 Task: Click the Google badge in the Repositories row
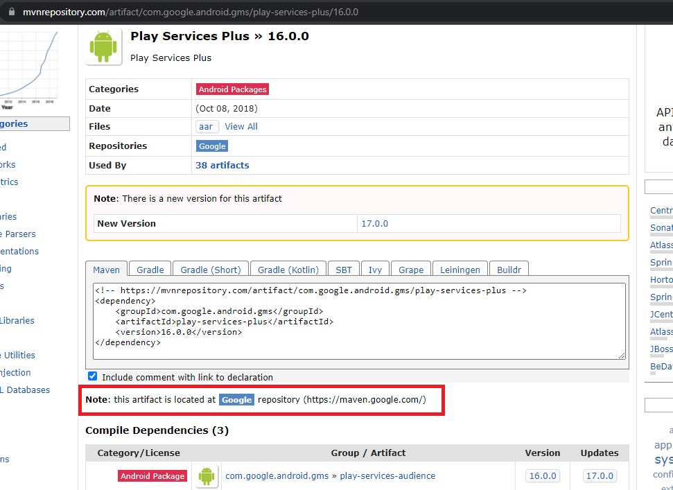[212, 146]
